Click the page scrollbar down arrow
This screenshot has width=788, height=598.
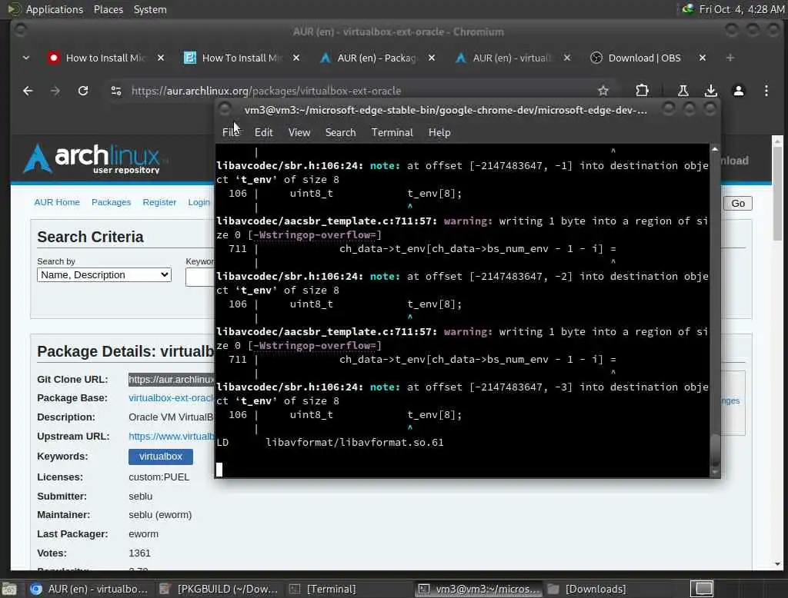777,564
